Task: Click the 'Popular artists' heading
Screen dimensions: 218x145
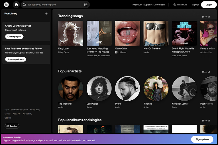Action: 70,71
